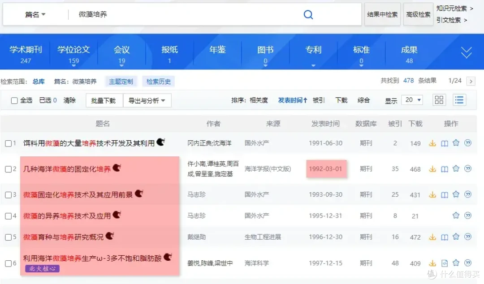Click 清除 to clear selection
This screenshot has height=284, width=484.
(69, 100)
